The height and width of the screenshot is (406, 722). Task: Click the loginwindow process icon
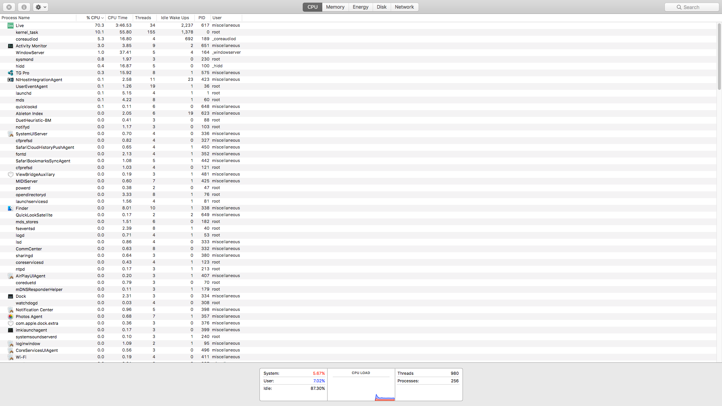(11, 344)
